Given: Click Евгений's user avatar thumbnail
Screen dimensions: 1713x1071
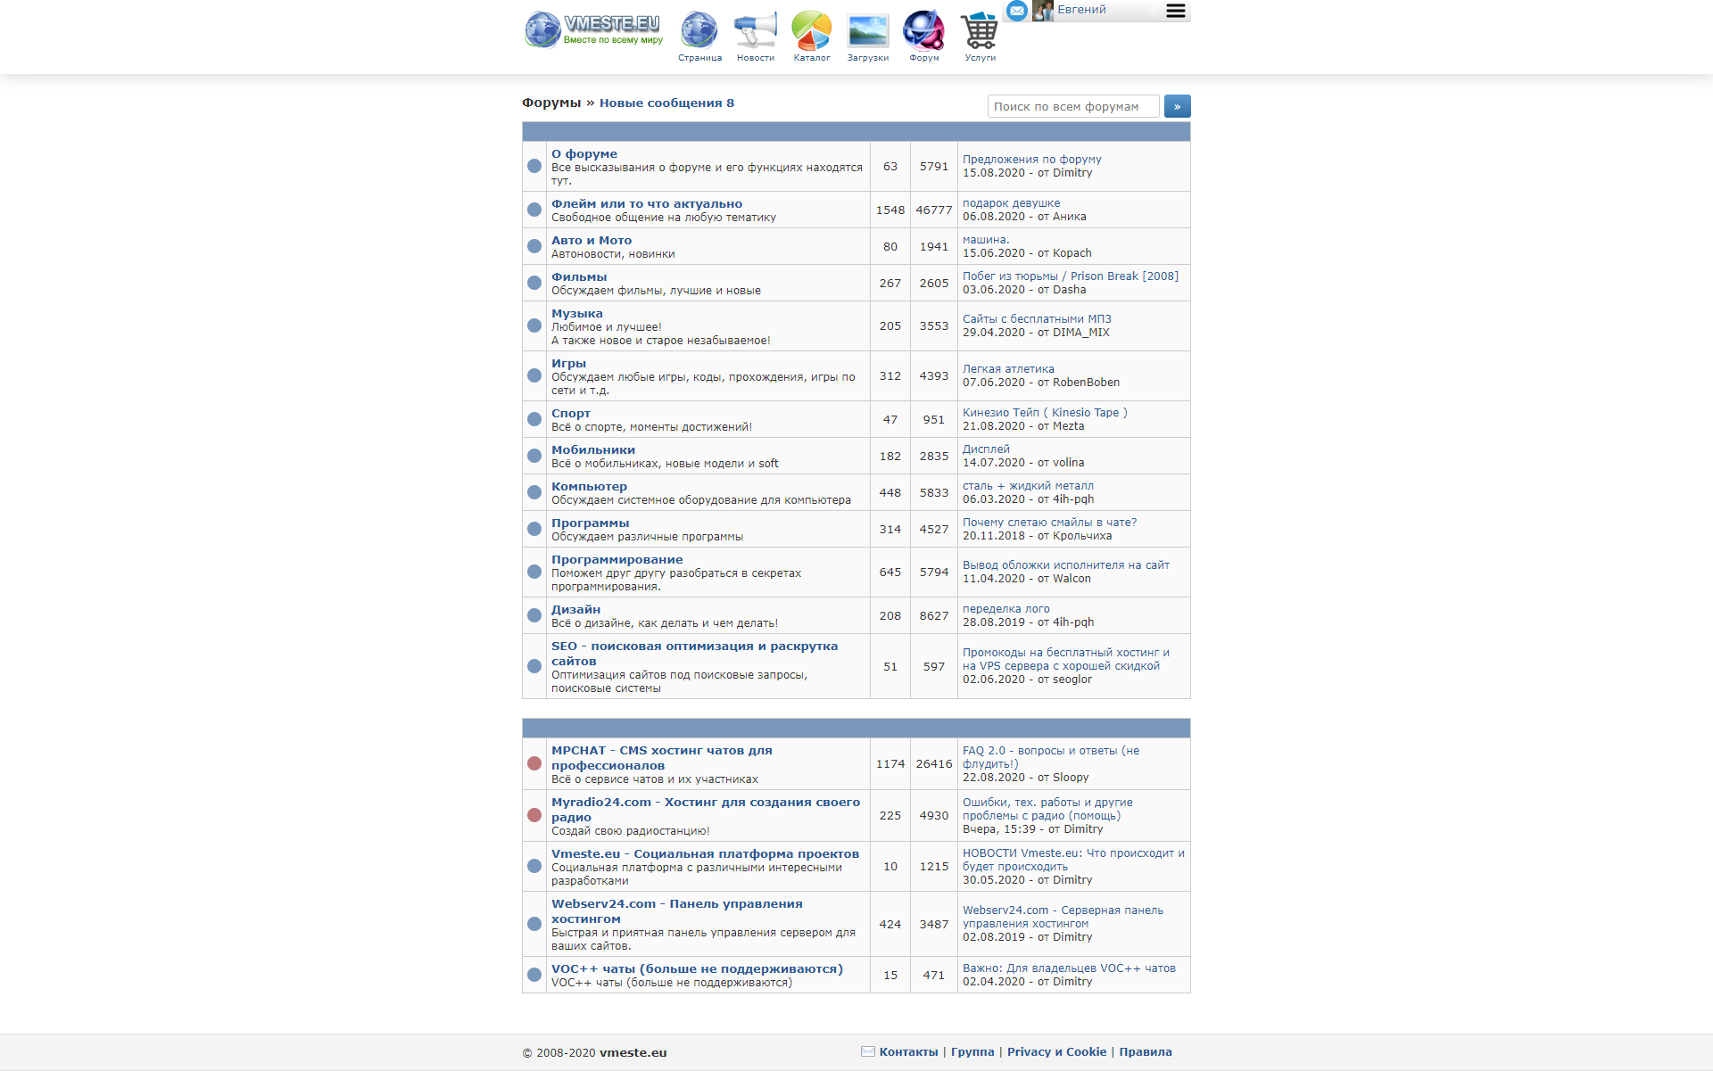Looking at the screenshot, I should pos(1042,11).
